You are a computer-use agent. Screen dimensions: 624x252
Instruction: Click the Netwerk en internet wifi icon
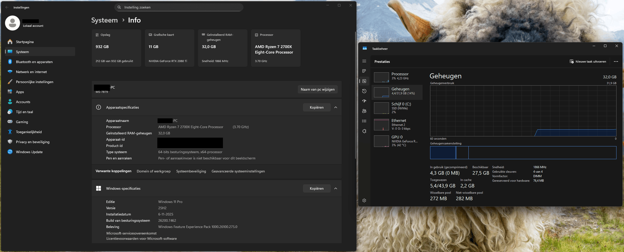(x=10, y=72)
